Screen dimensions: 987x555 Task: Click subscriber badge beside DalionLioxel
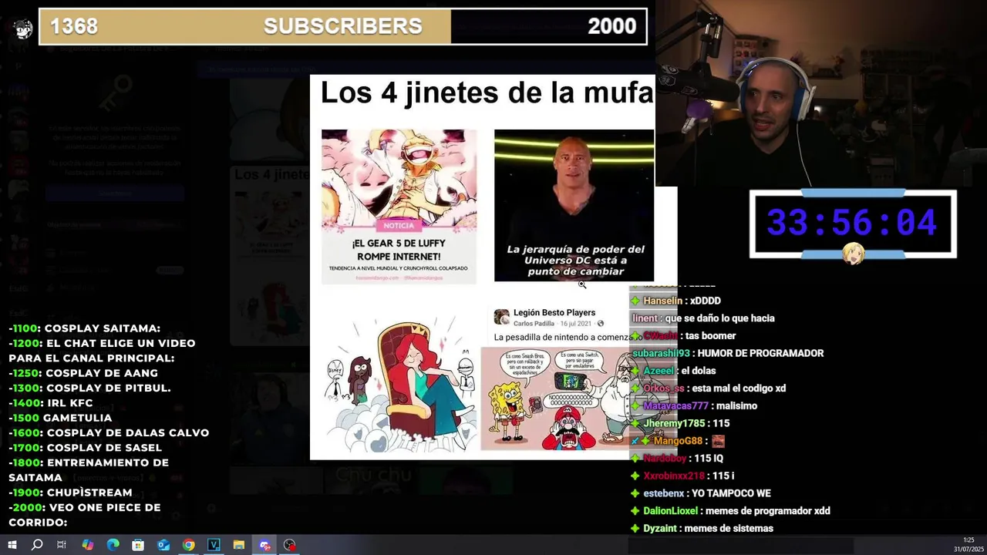pos(635,511)
